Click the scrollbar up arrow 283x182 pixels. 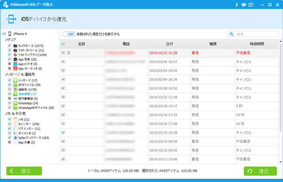pos(281,41)
